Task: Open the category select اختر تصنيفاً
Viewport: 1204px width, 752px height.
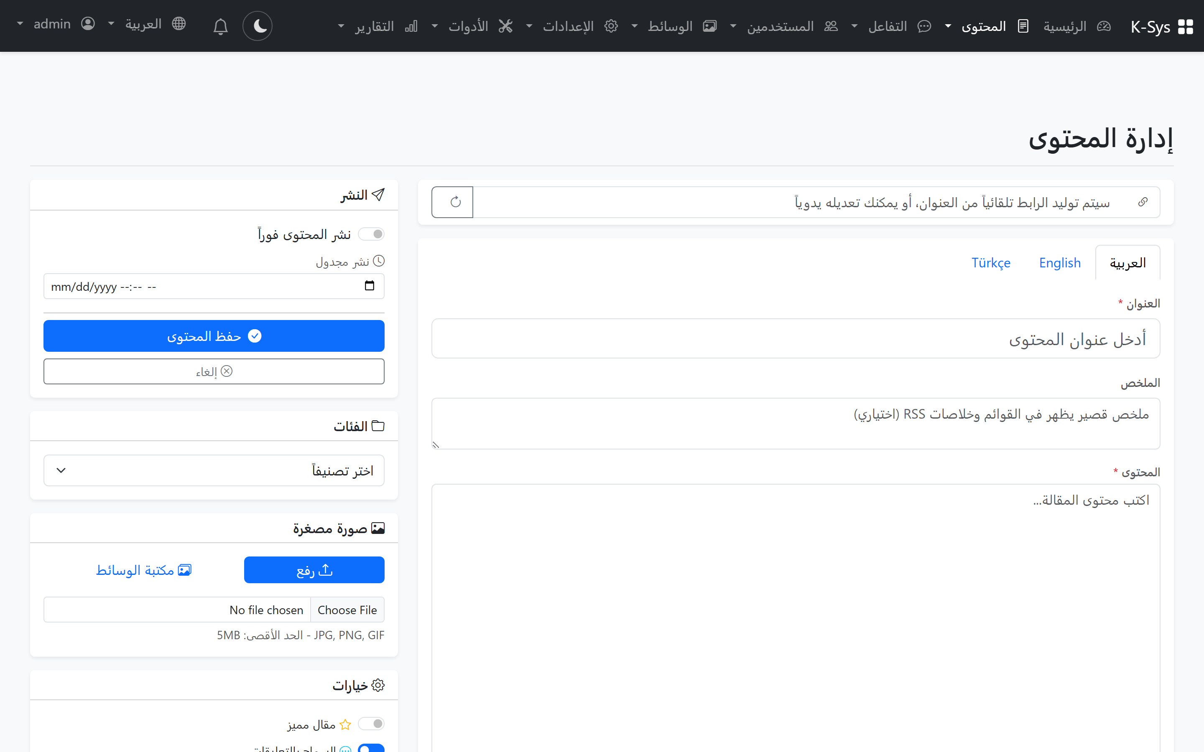Action: [x=214, y=470]
